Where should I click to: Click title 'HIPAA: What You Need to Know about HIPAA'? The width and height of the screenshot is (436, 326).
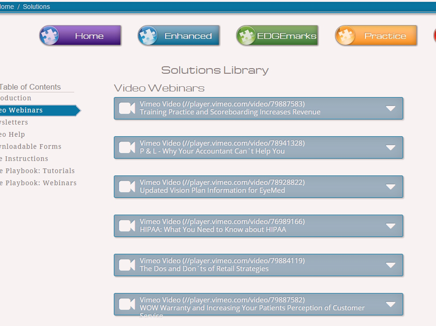tap(213, 230)
